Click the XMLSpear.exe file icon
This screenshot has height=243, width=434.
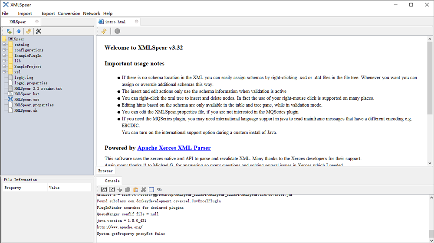click(10, 99)
